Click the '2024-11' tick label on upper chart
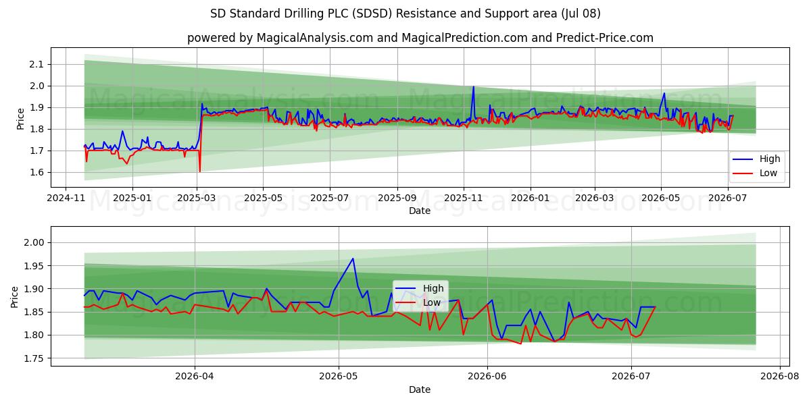Viewport: 811px width, 405px height. pyautogui.click(x=66, y=198)
